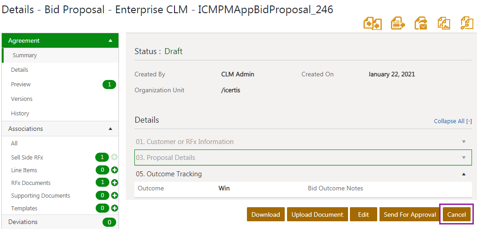The width and height of the screenshot is (477, 229).
Task: Expand Customer or RFx Information section
Action: pos(464,142)
